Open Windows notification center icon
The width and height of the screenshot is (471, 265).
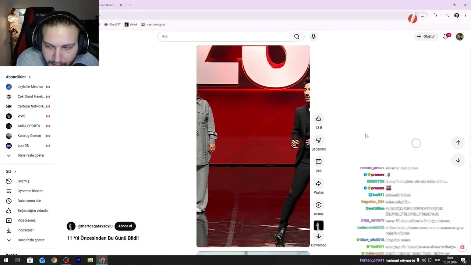[463, 260]
